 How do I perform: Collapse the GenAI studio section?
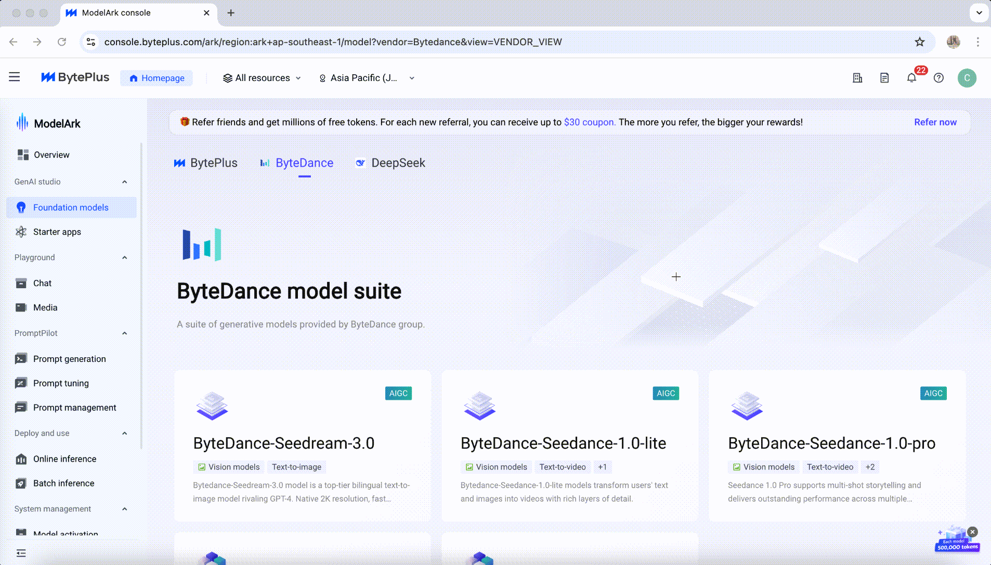coord(124,182)
